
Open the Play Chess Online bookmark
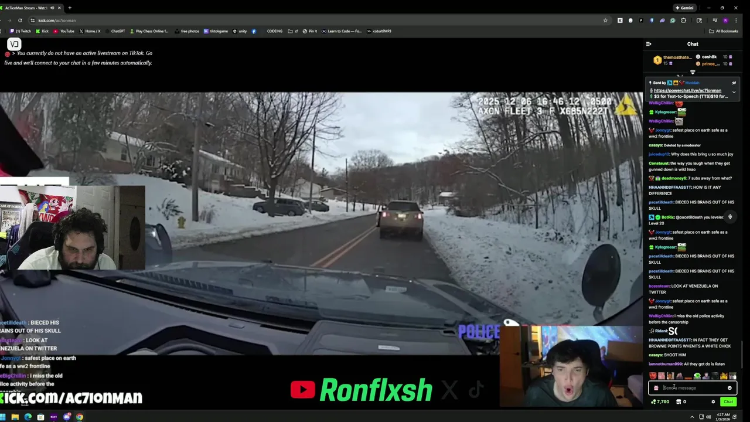(149, 31)
